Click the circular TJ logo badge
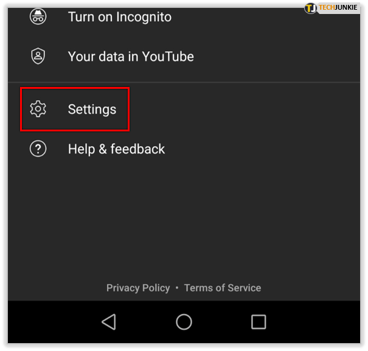Viewport: 368px width, 351px height. [310, 9]
